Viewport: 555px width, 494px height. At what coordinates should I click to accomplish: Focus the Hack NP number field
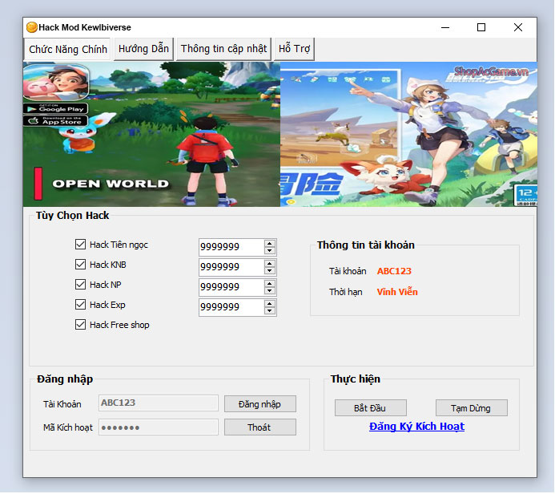click(231, 287)
